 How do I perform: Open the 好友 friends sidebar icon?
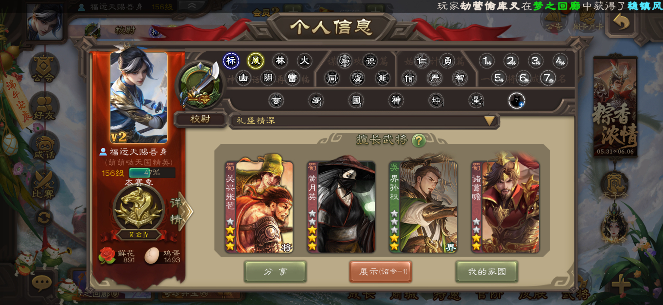click(x=44, y=108)
